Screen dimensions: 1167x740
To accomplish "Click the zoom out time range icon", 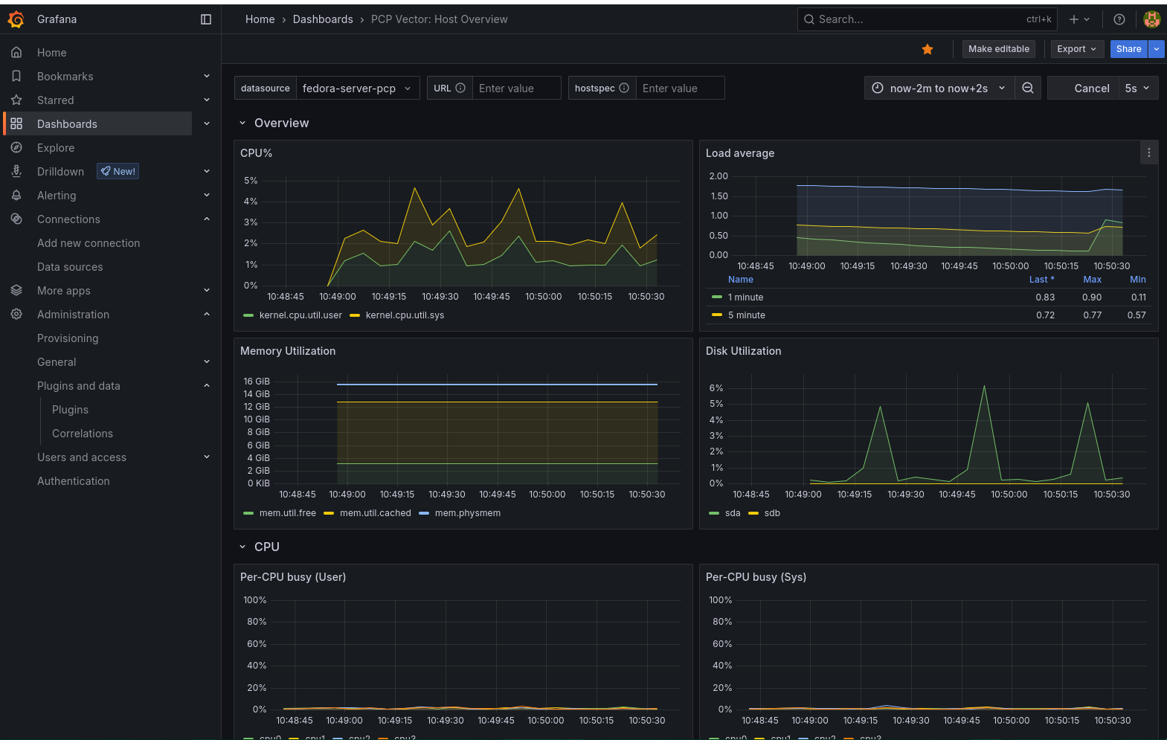I will click(x=1028, y=88).
